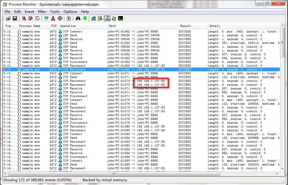
Task: Toggle Show Network Activity in the toolbar
Action: pyautogui.click(x=107, y=18)
